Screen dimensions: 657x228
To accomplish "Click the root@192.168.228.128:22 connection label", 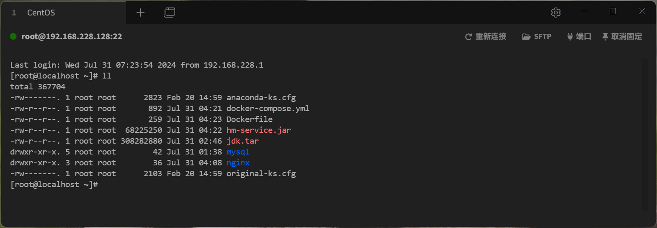I will (x=72, y=37).
